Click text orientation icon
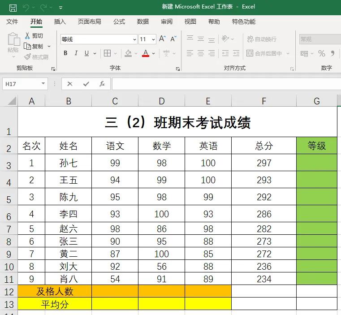341x315 pixels. point(225,39)
